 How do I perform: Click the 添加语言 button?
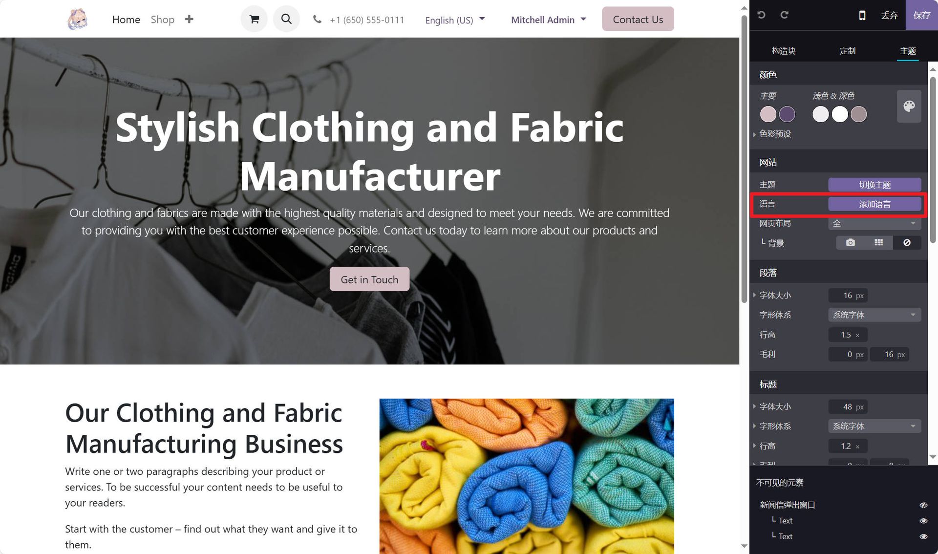[x=874, y=204]
